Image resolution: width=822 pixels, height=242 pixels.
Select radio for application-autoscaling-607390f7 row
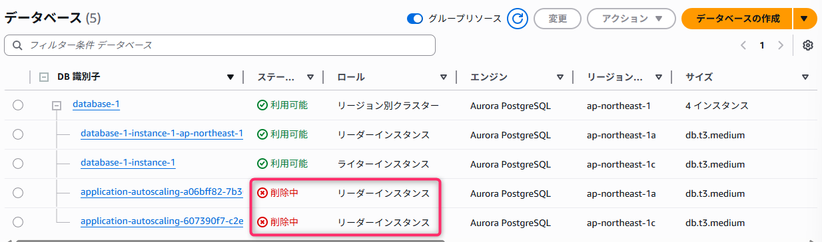[x=18, y=222]
